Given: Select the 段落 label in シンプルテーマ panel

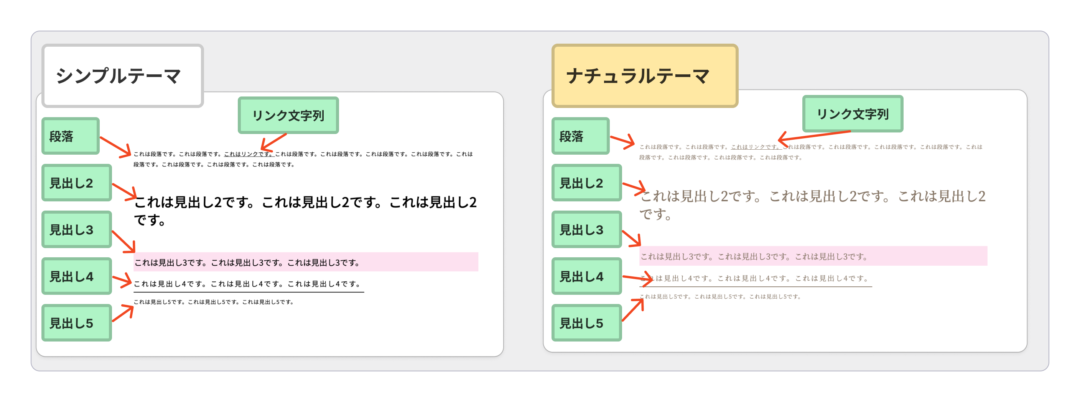Looking at the screenshot, I should (71, 136).
